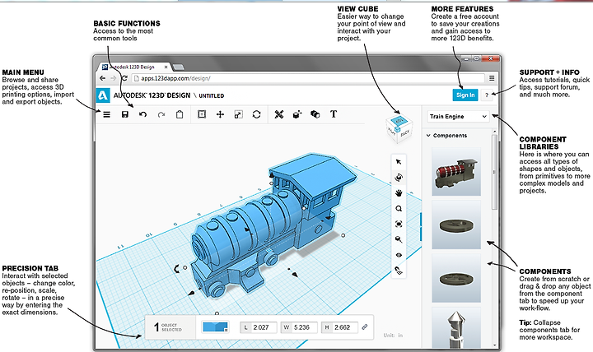Click the magnifier Zoom tool

pyautogui.click(x=399, y=208)
